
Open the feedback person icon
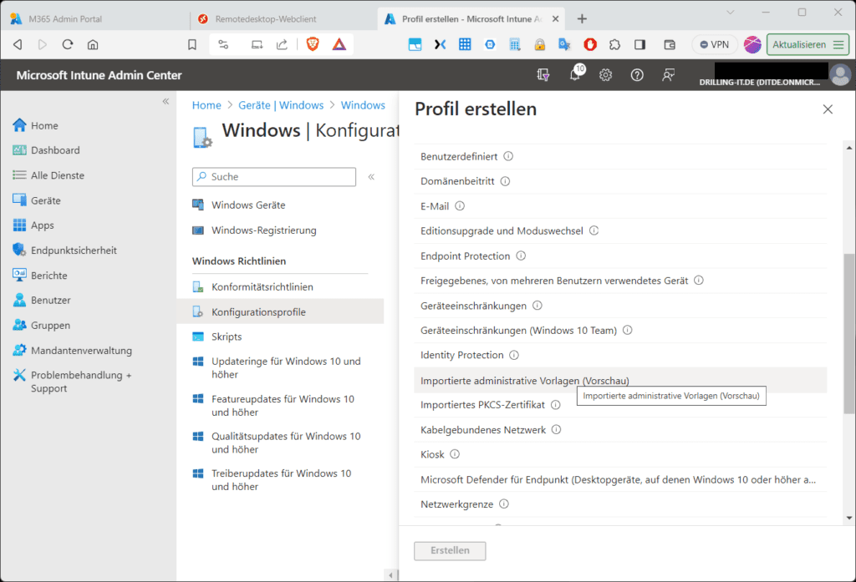[668, 74]
